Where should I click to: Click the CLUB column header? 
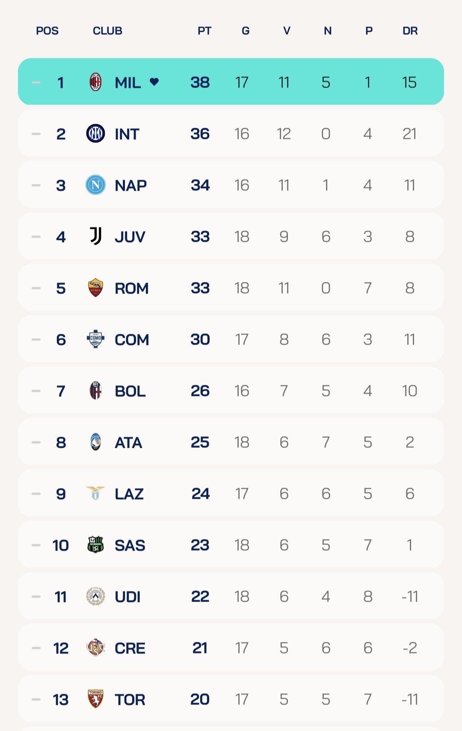107,31
